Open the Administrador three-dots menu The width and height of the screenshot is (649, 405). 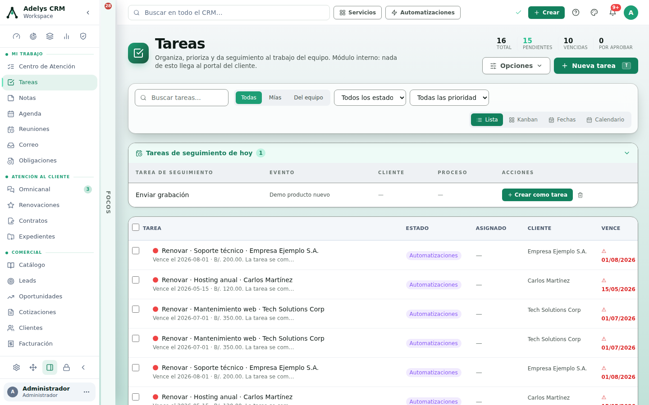(87, 392)
